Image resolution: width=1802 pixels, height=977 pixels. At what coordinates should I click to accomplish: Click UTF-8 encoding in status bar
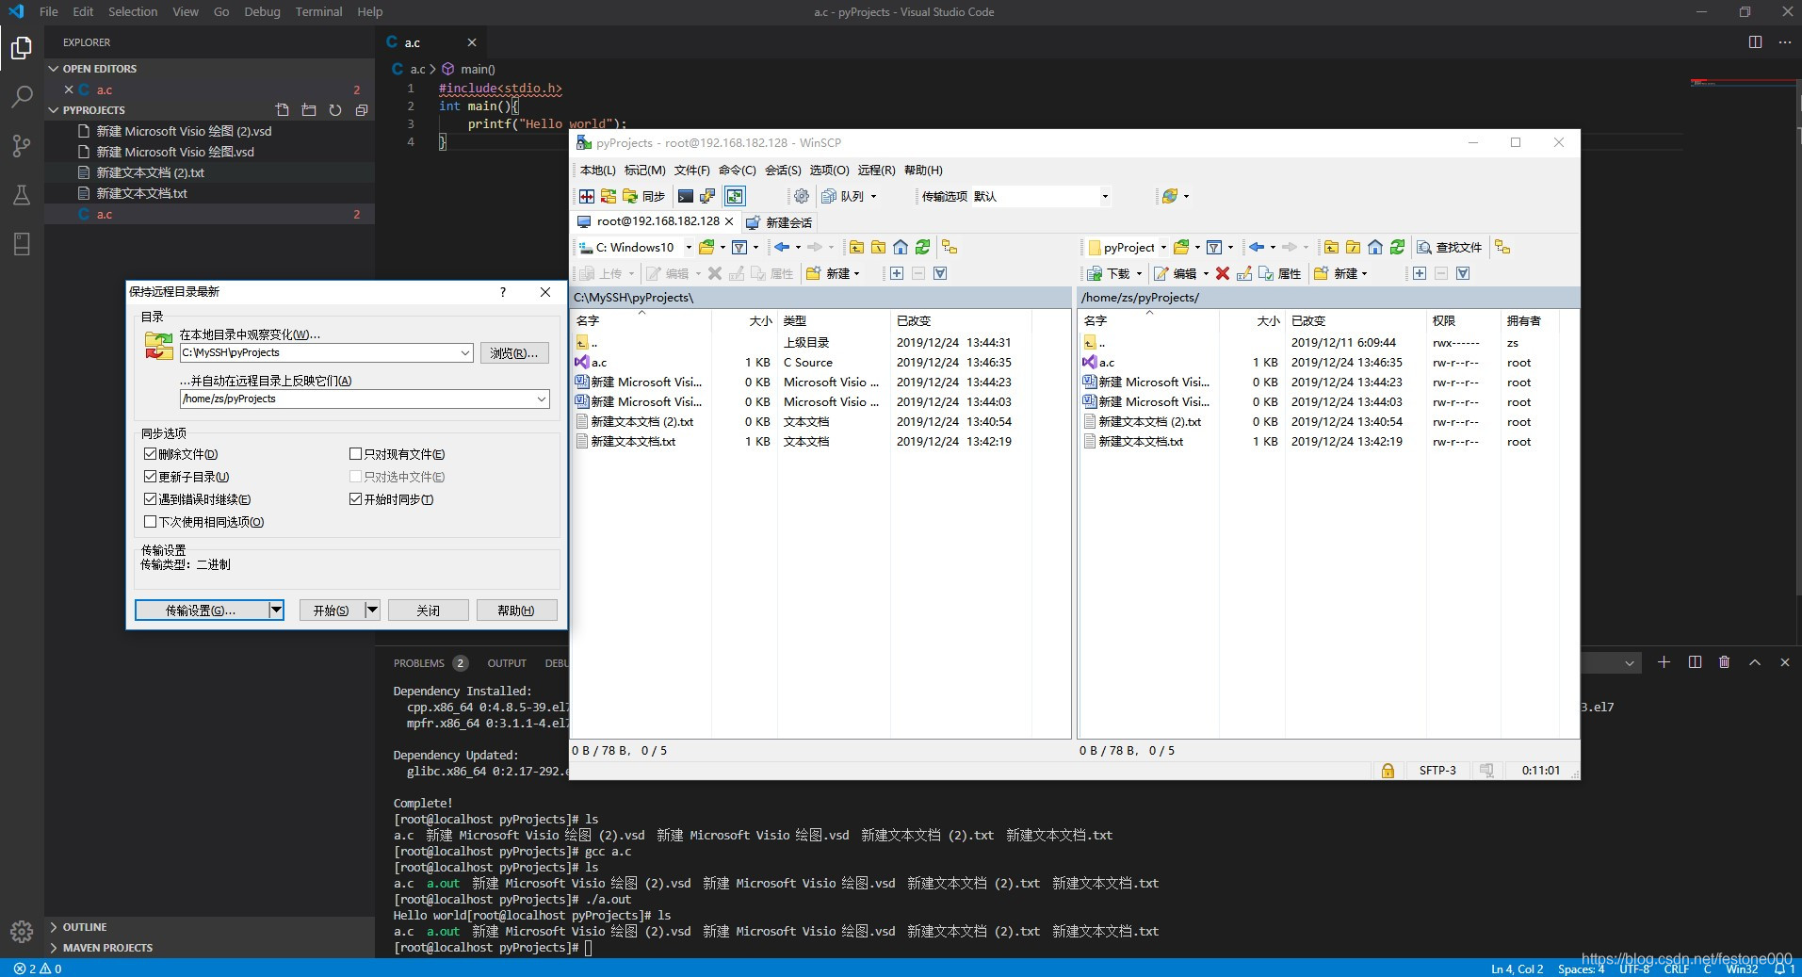point(1634,969)
